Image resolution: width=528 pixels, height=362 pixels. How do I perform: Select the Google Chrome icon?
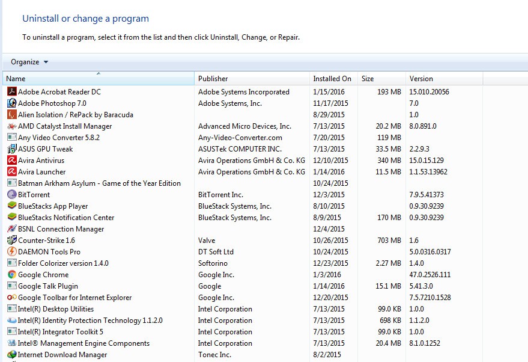(12, 275)
